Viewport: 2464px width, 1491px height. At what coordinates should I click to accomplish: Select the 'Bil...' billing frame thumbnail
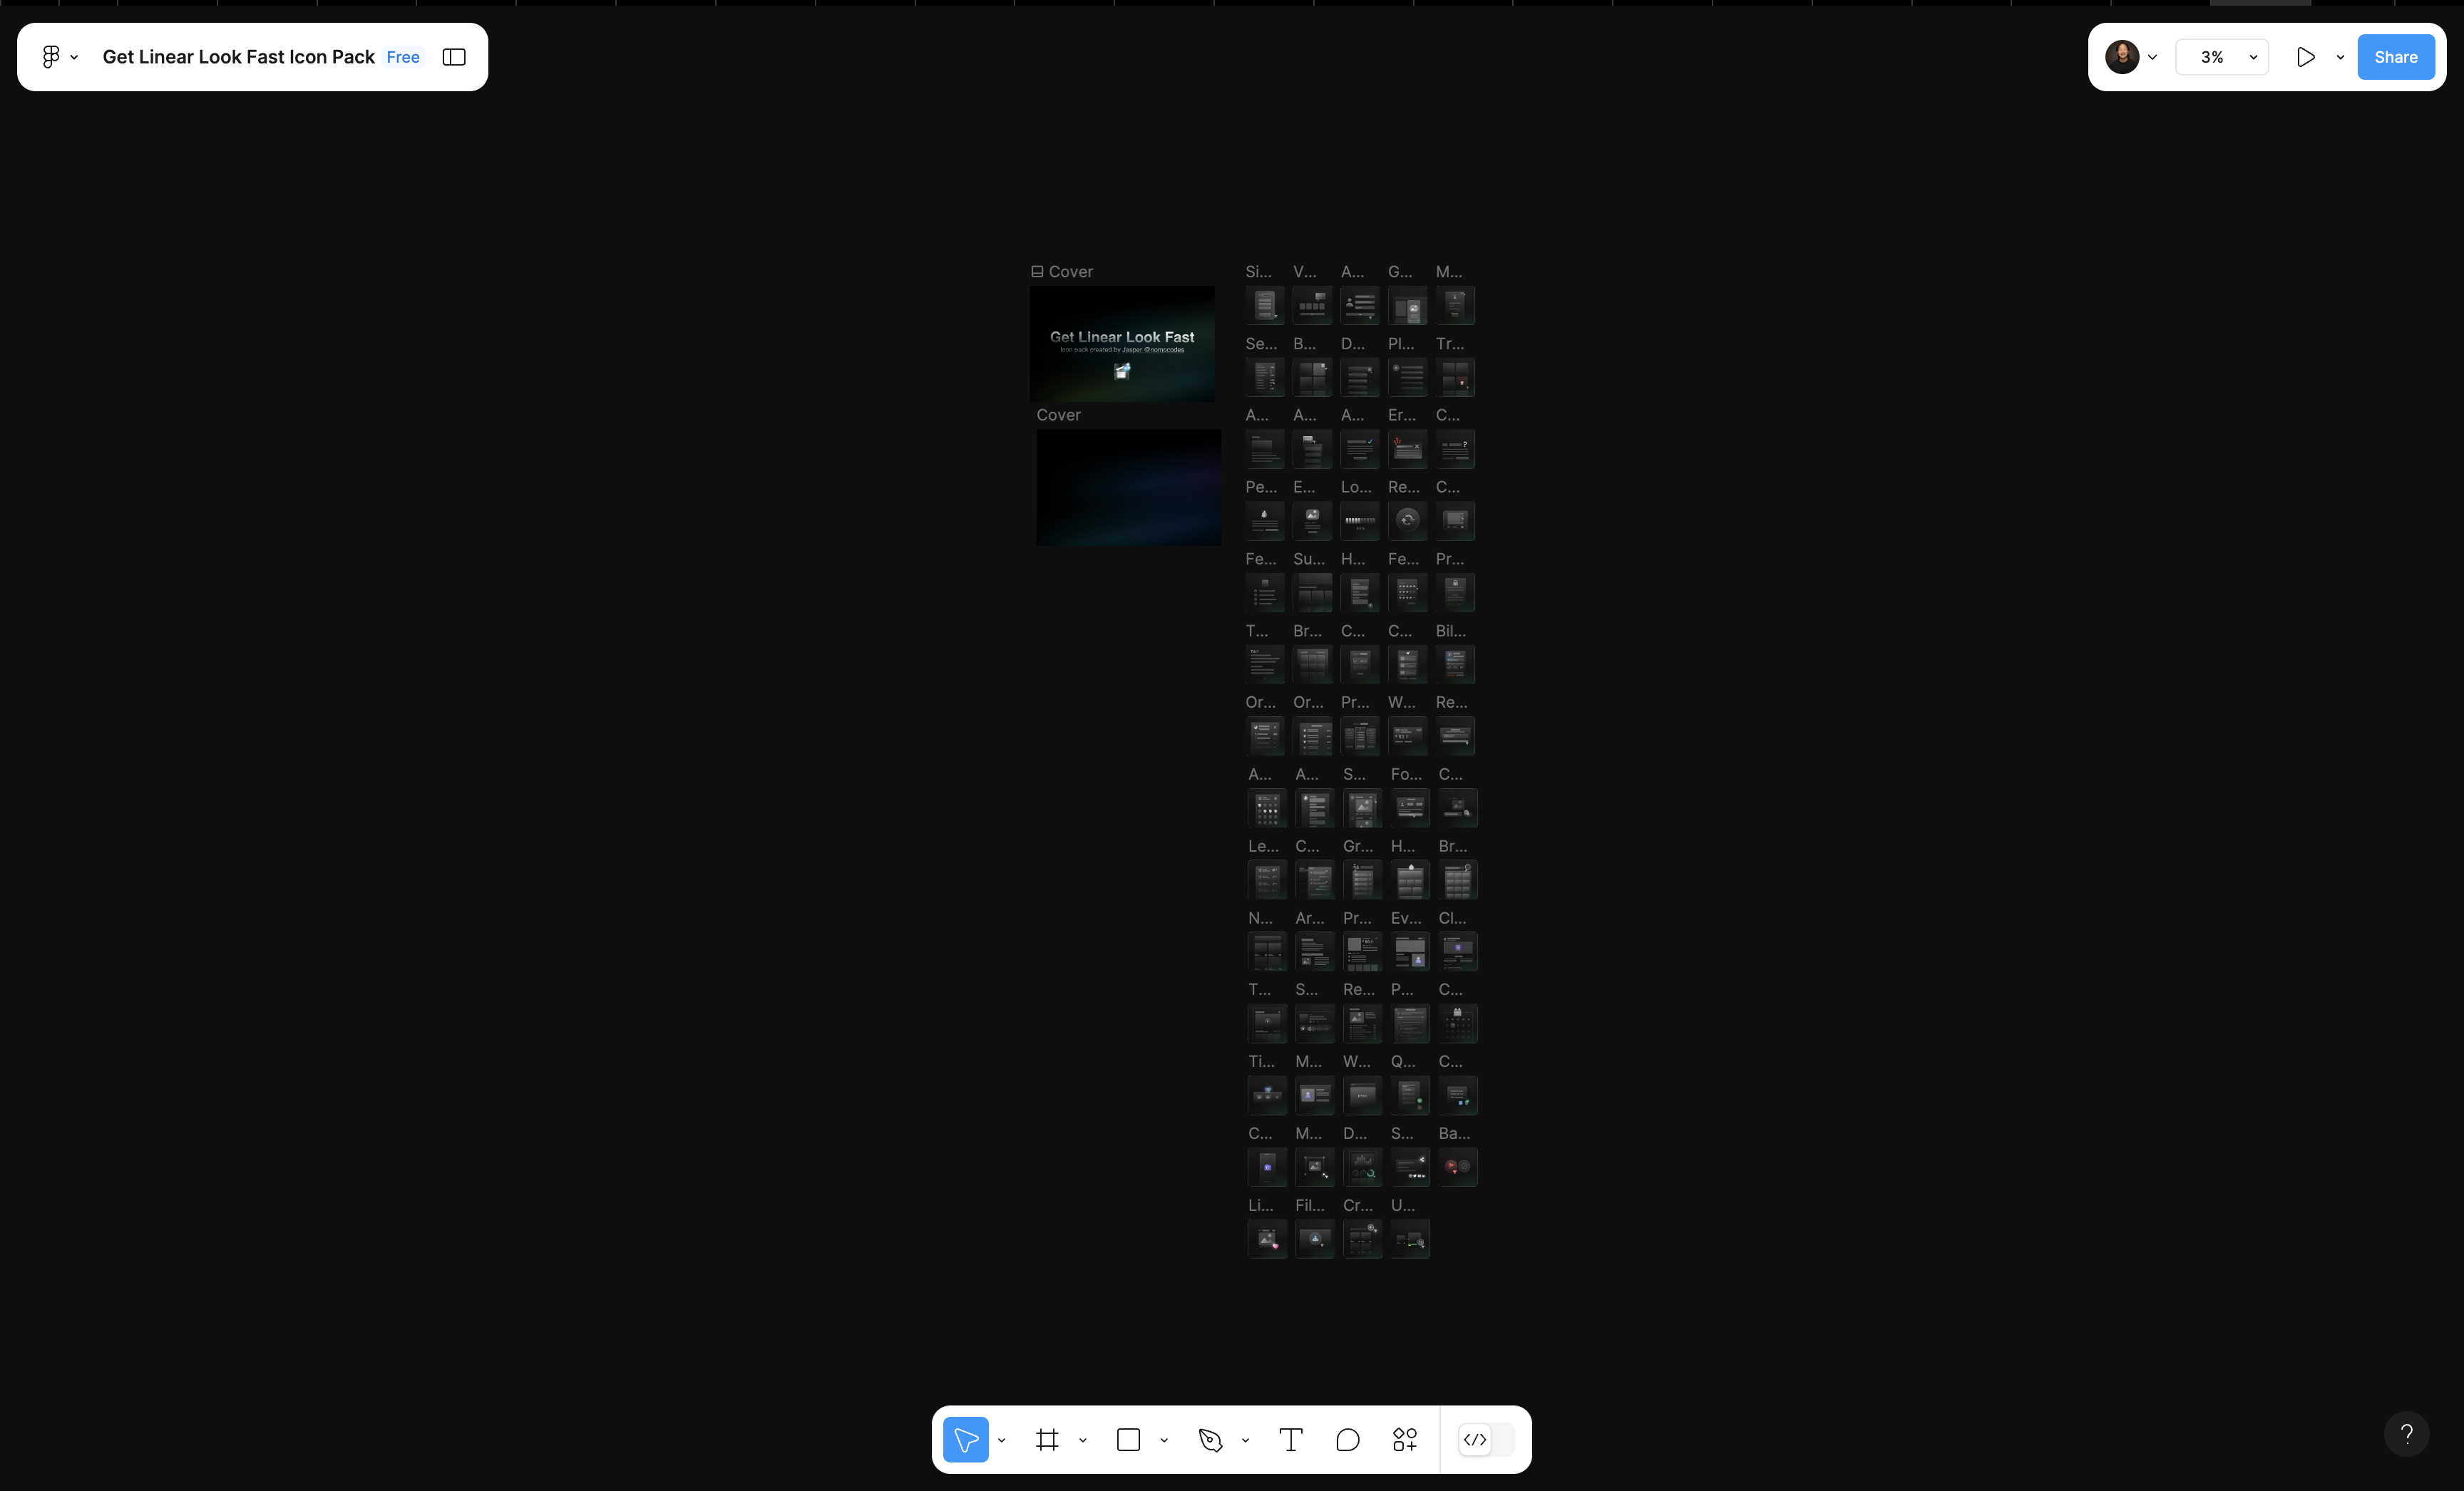click(1455, 664)
